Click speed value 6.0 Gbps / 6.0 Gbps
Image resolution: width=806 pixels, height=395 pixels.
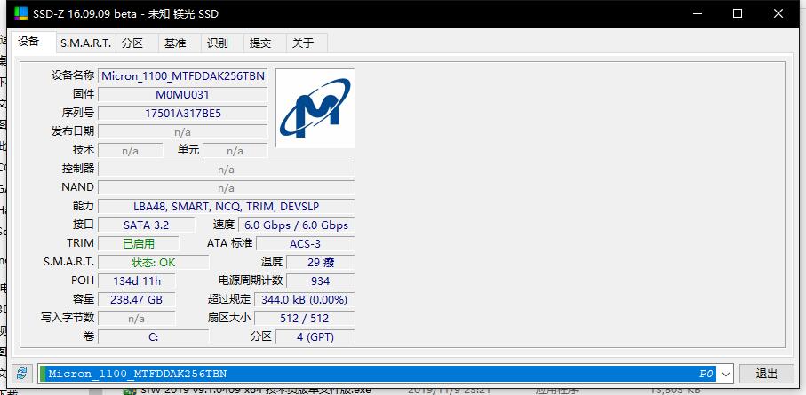coord(297,225)
